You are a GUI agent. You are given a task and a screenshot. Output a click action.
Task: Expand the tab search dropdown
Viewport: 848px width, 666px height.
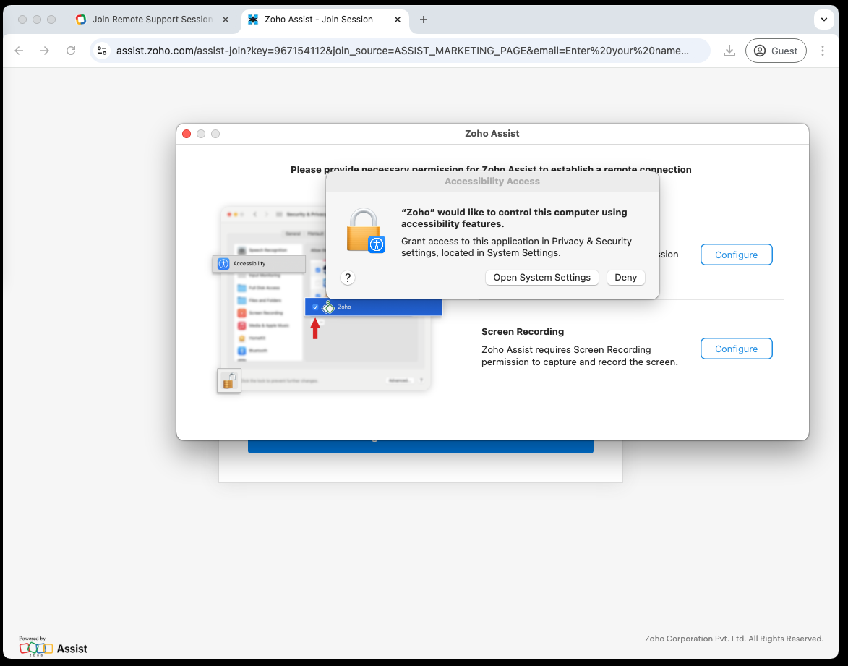[x=823, y=20]
